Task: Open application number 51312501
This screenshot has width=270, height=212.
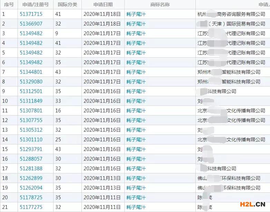Action: click(31, 91)
